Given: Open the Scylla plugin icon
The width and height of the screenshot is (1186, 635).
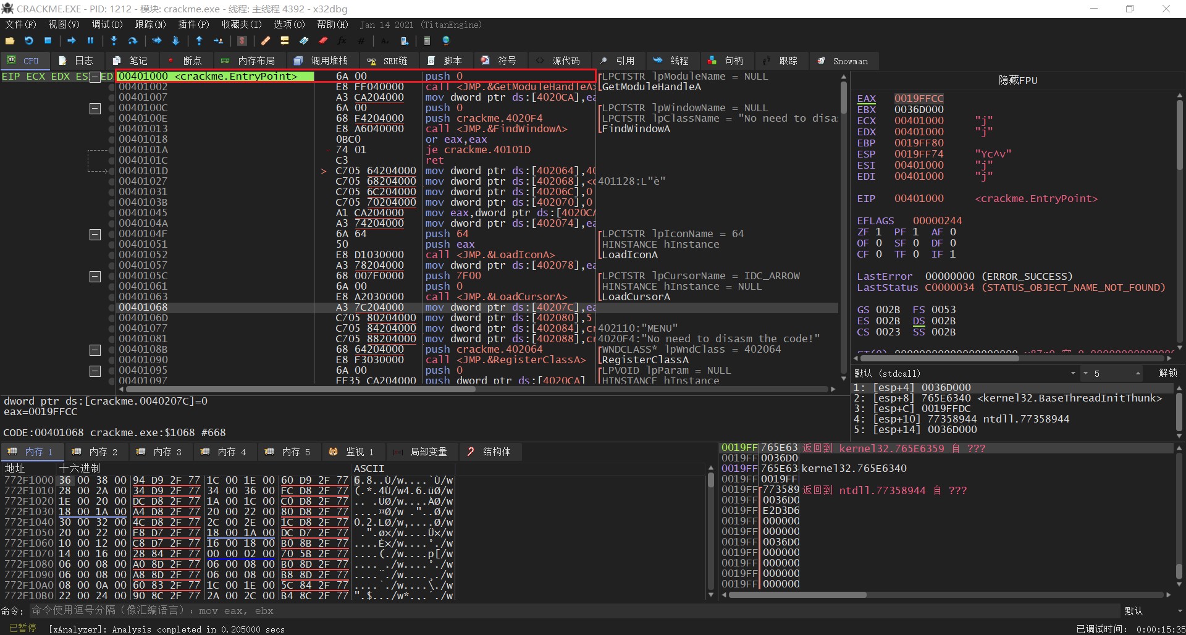Looking at the screenshot, I should coord(242,41).
